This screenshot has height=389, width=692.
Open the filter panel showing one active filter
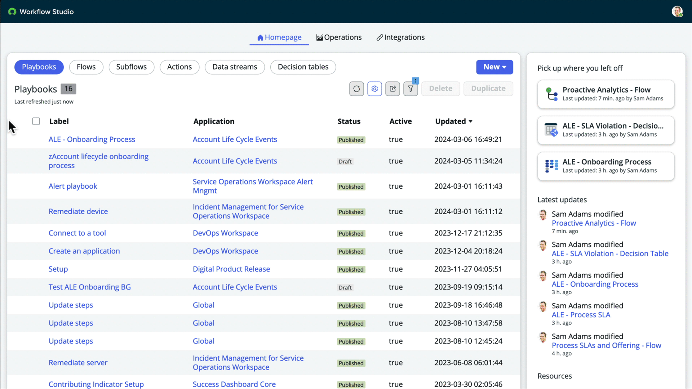click(x=411, y=89)
